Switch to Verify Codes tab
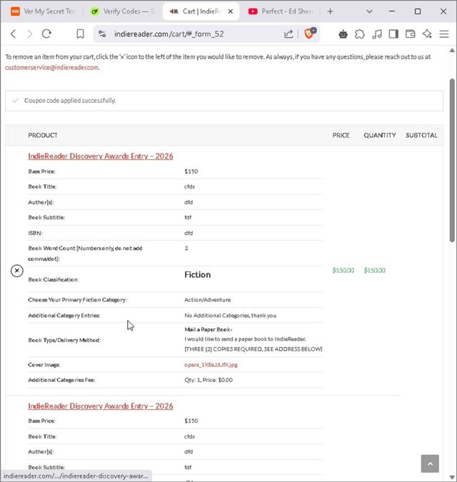 click(123, 11)
